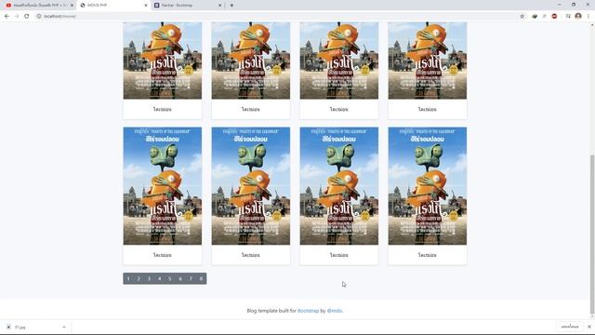This screenshot has height=335, width=595.
Task: Open the Bootstrap link in footer
Action: [308, 311]
